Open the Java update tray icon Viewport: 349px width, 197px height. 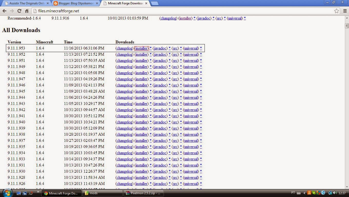309,193
